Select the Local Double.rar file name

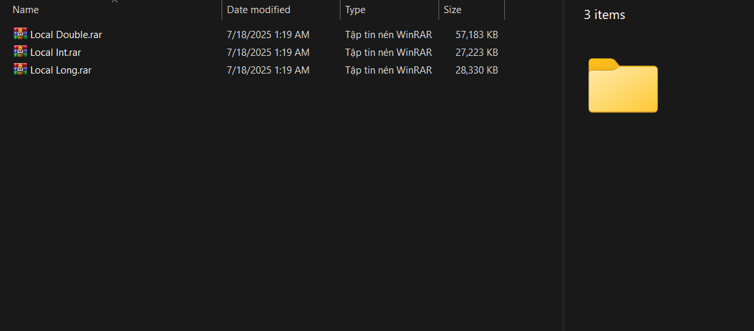tap(66, 34)
